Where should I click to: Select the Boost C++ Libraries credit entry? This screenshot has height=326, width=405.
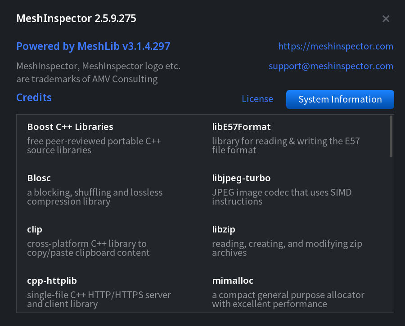coord(70,127)
